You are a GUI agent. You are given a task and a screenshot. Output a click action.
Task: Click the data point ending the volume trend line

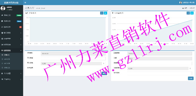[x=192, y=20]
